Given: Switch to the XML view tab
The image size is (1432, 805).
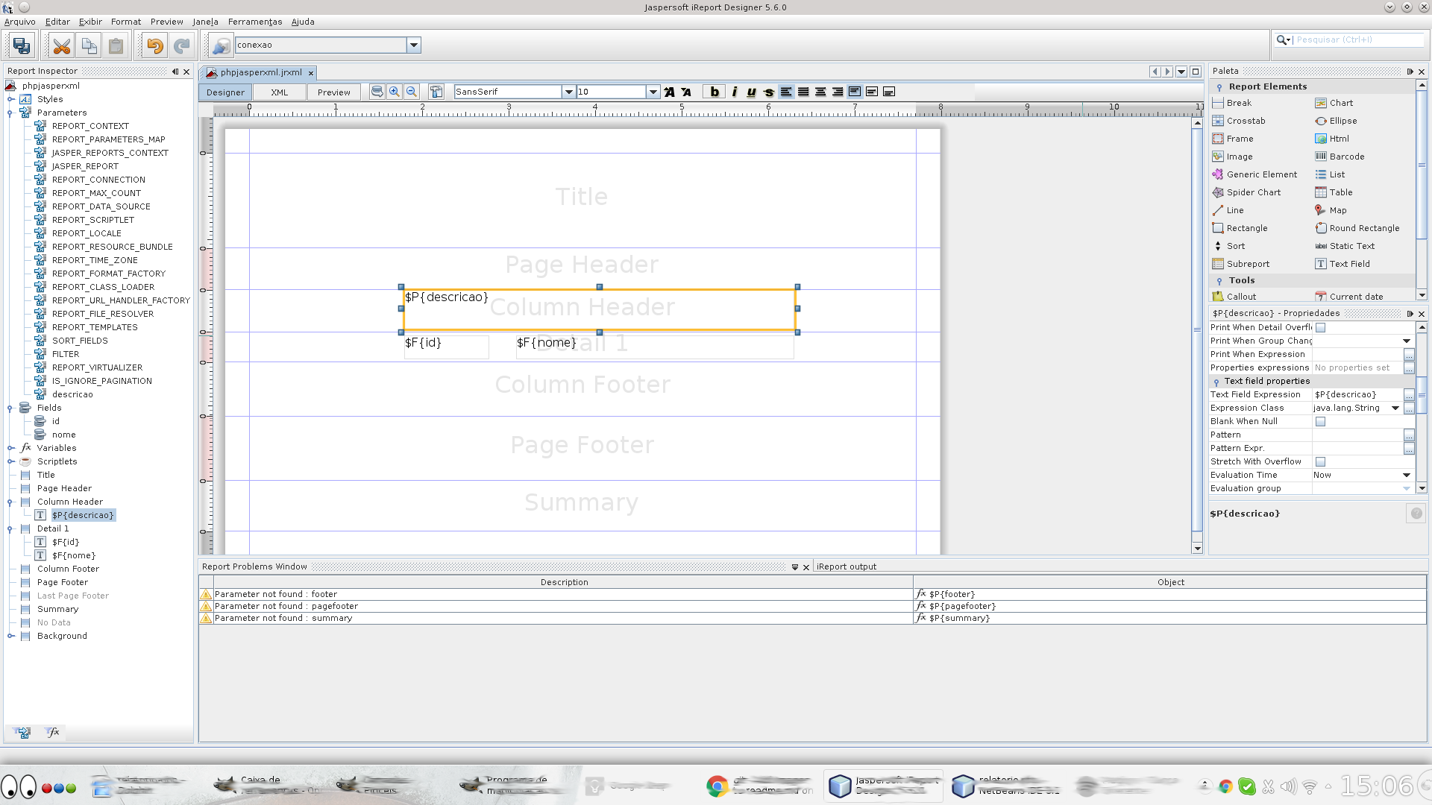Looking at the screenshot, I should (279, 92).
